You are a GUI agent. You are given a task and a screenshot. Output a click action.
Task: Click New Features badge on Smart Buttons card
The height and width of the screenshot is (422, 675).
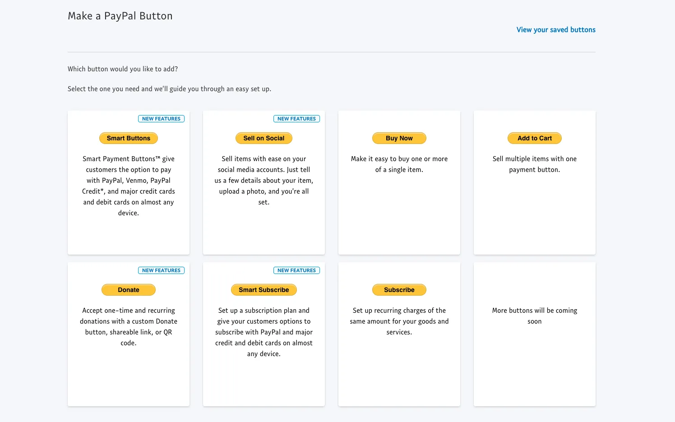(161, 119)
